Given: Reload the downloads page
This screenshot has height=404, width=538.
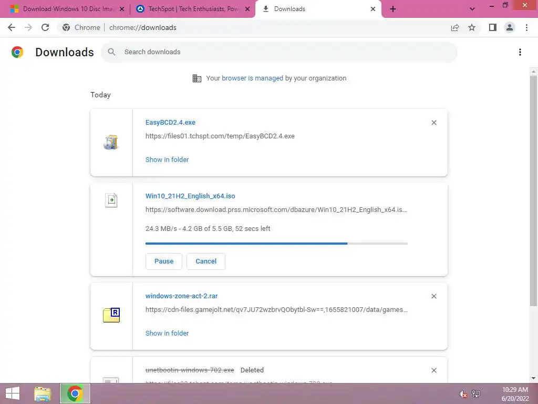Looking at the screenshot, I should point(45,27).
